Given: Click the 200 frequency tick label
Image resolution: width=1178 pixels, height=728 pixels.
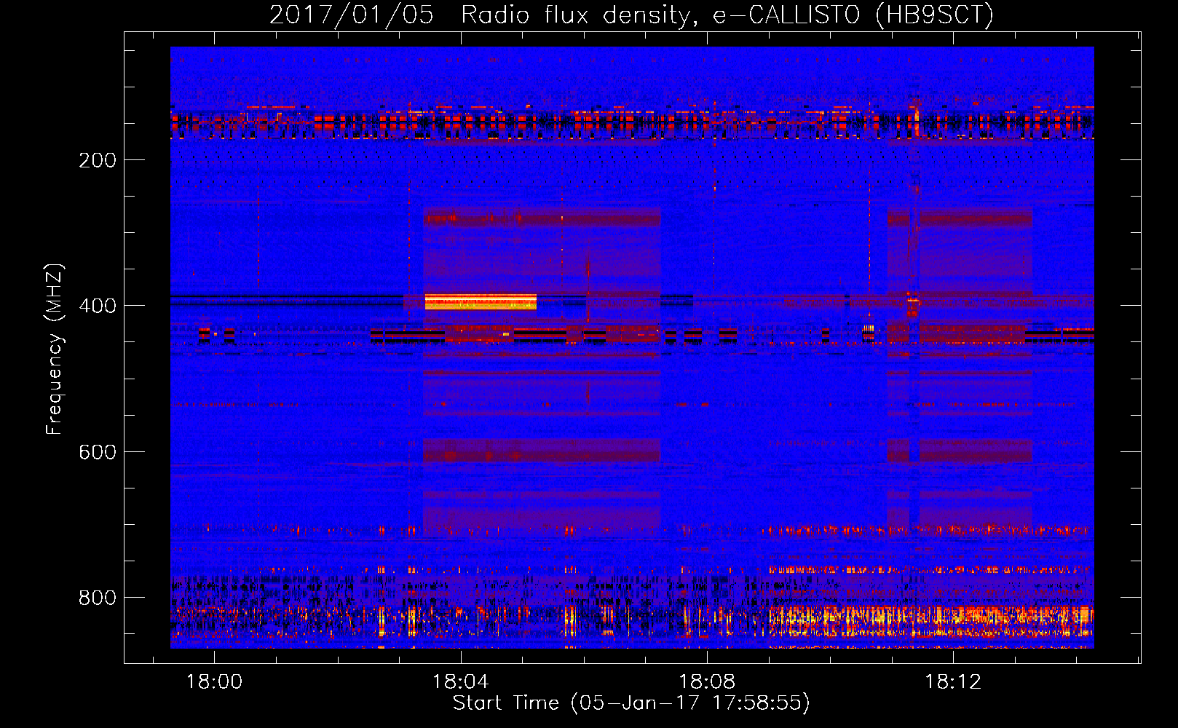Looking at the screenshot, I should pyautogui.click(x=98, y=160).
